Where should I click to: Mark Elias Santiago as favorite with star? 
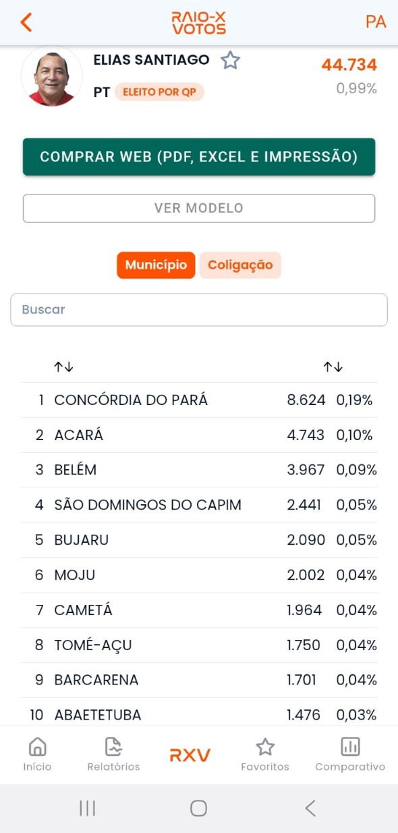[231, 60]
